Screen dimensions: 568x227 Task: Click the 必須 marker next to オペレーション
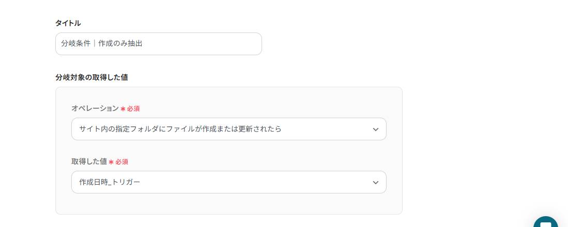(x=133, y=109)
